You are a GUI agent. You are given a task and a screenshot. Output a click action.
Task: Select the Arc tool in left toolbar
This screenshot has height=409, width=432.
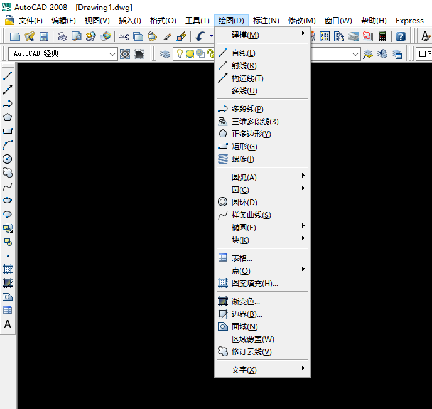(x=8, y=145)
